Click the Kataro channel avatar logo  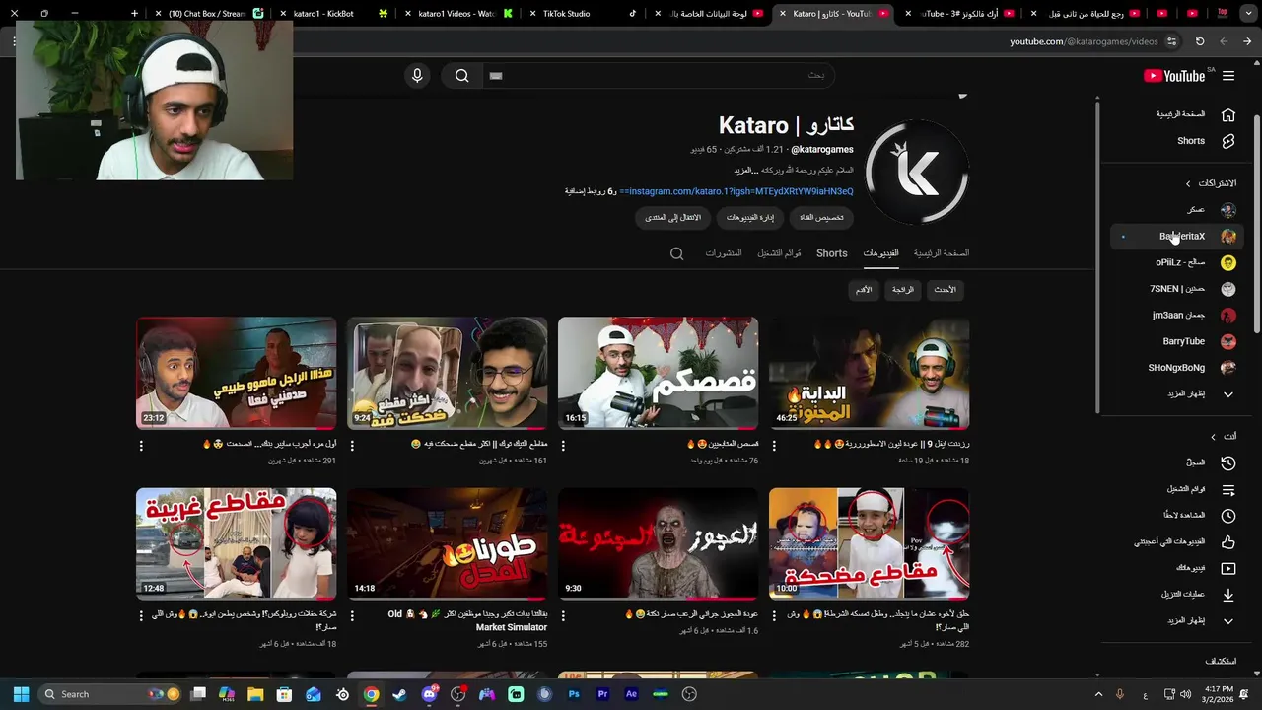(917, 173)
